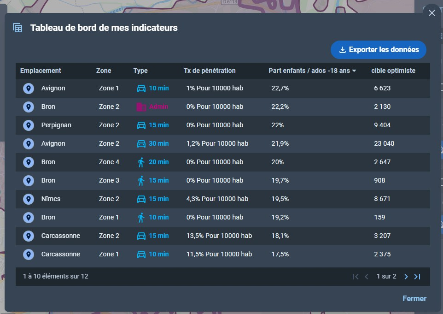Click the location pin in Carcassonne Zone 2 row

tap(28, 236)
